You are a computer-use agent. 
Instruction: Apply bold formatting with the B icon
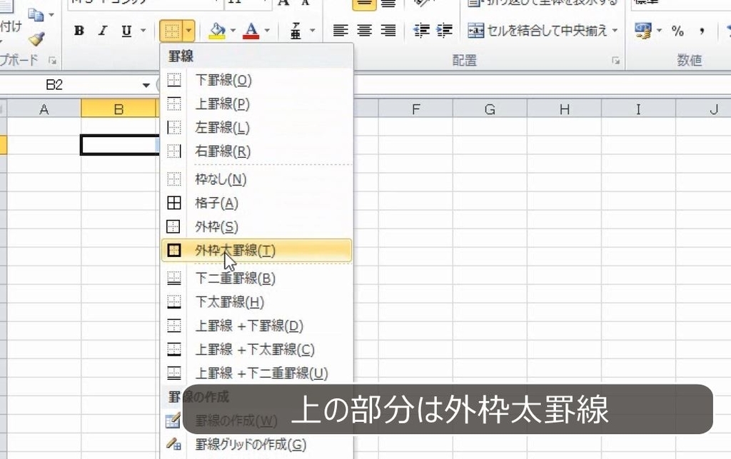(78, 31)
